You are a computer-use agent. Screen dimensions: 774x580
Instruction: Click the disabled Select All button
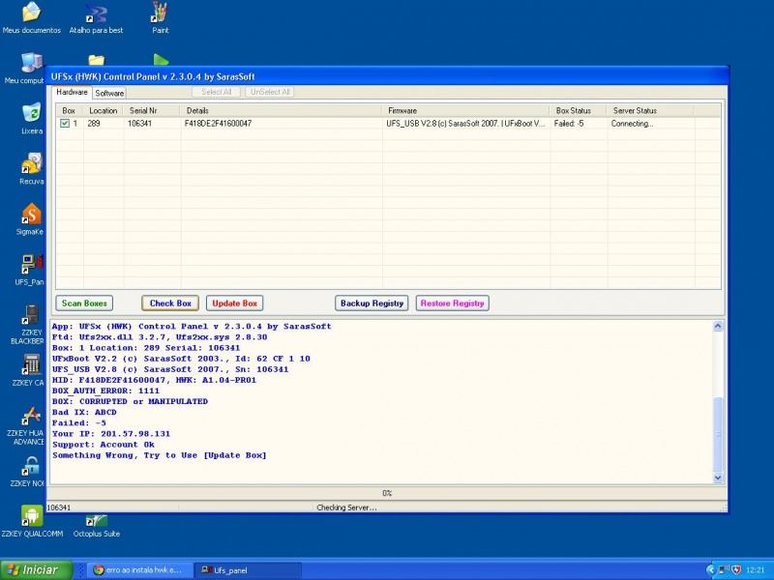click(216, 92)
